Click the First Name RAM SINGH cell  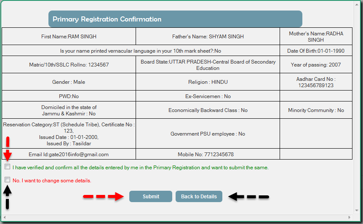click(x=69, y=37)
